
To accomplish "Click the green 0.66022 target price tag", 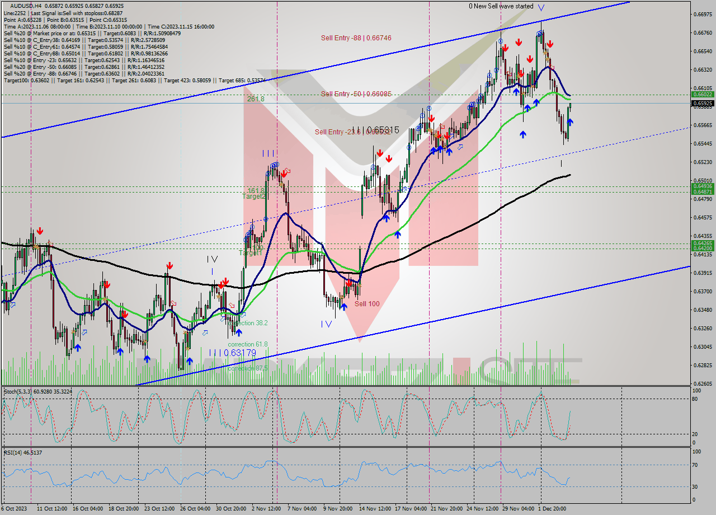I will coord(703,94).
